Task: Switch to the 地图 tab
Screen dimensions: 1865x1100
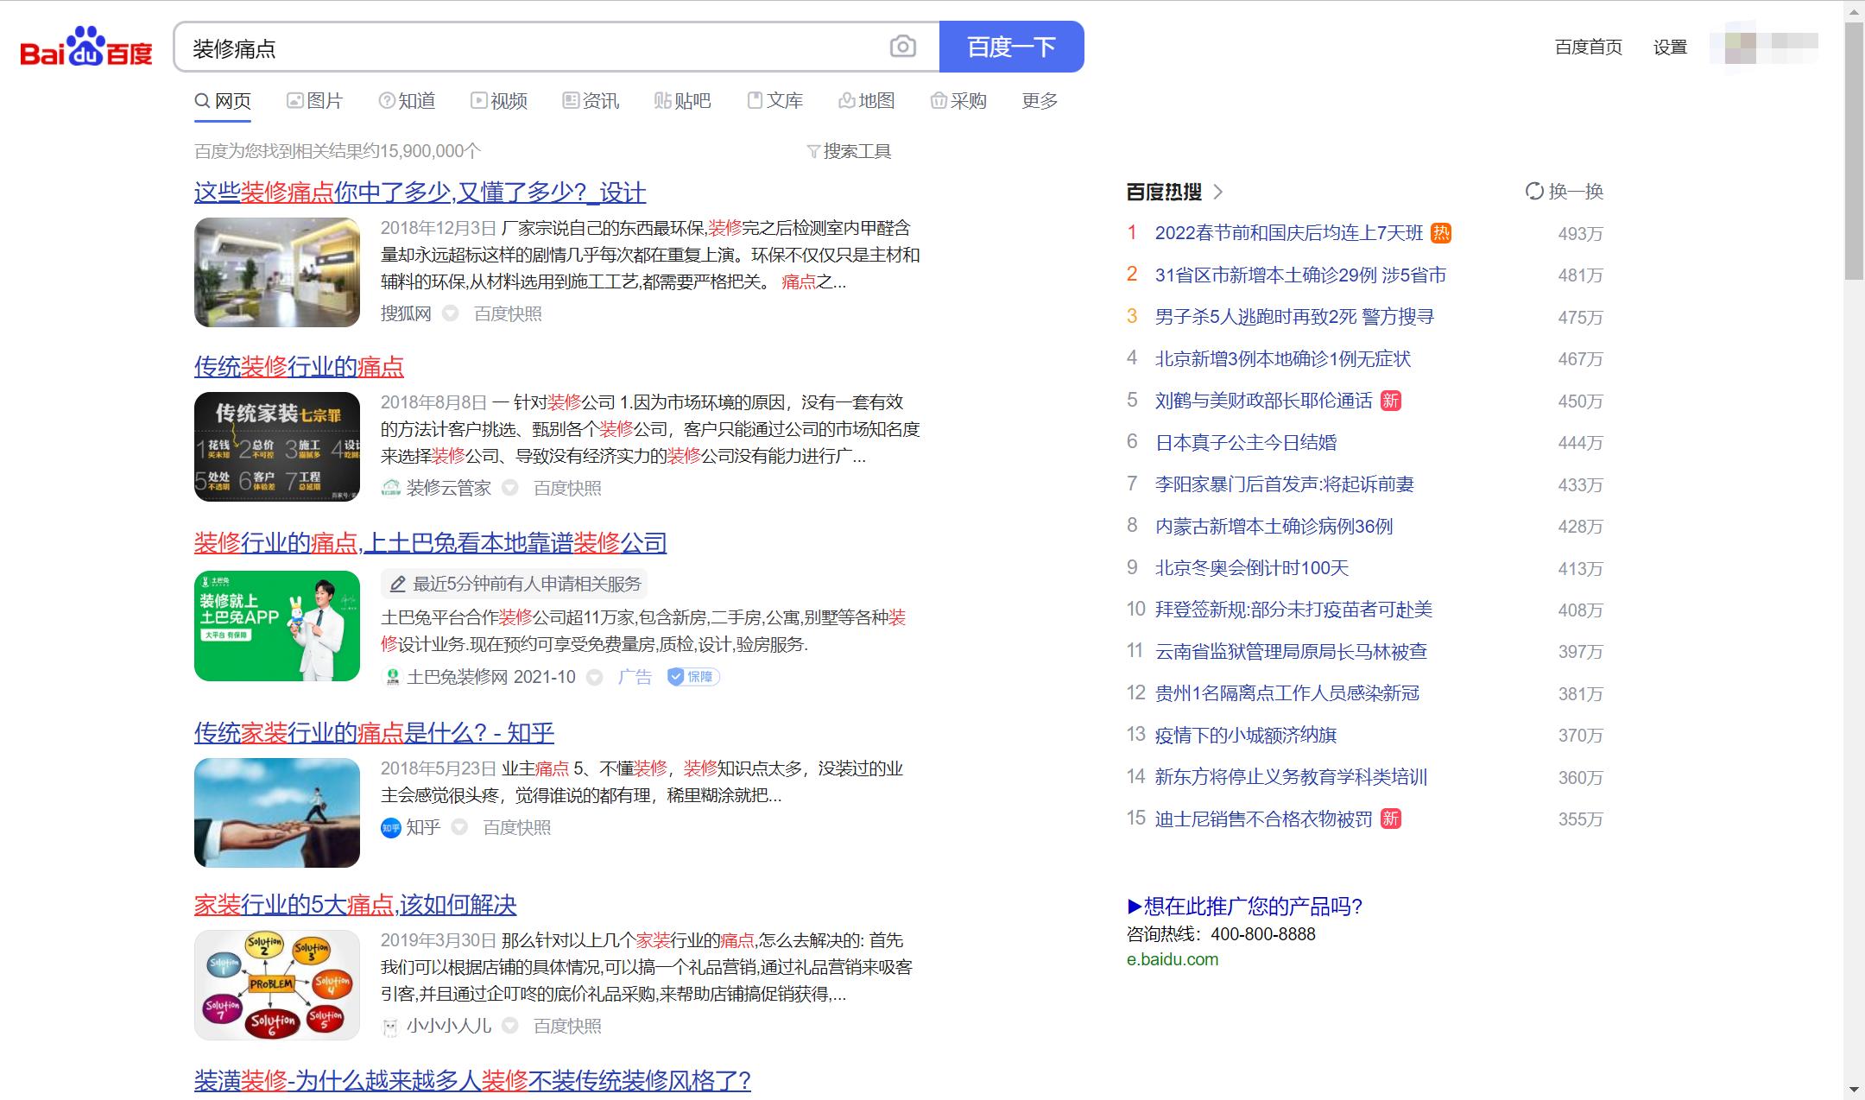Action: pos(866,101)
